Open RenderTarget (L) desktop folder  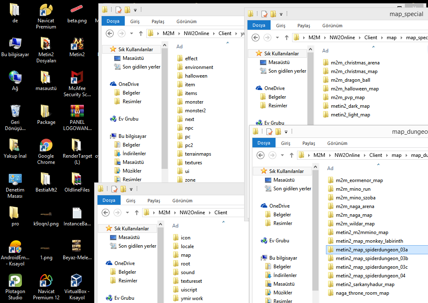[x=77, y=151]
